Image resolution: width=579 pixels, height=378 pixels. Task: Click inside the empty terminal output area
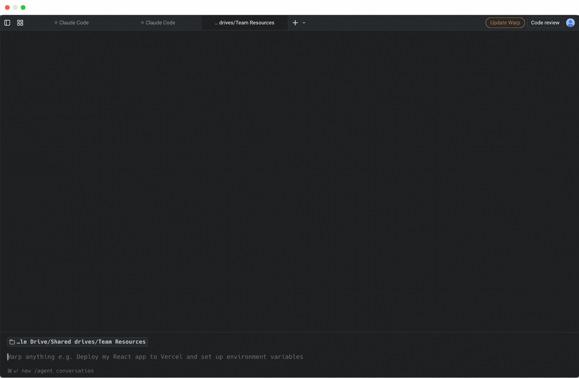click(289, 180)
